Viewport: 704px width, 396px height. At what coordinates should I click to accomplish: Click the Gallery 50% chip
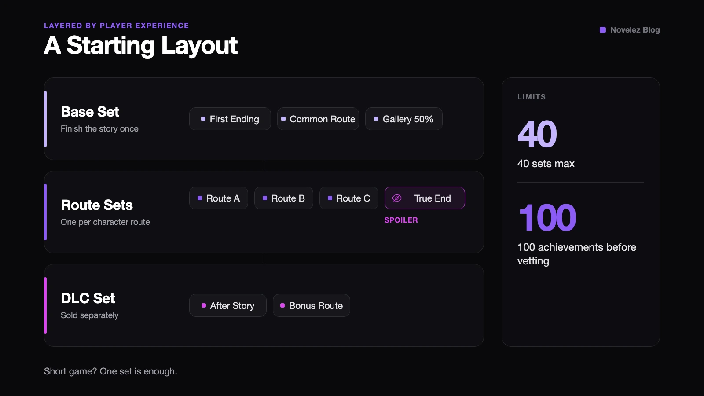404,119
